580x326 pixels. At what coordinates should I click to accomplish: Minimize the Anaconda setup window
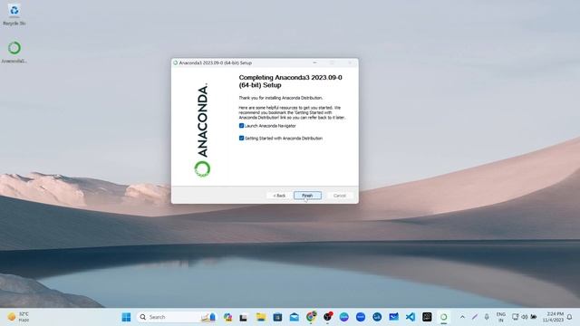pyautogui.click(x=314, y=62)
